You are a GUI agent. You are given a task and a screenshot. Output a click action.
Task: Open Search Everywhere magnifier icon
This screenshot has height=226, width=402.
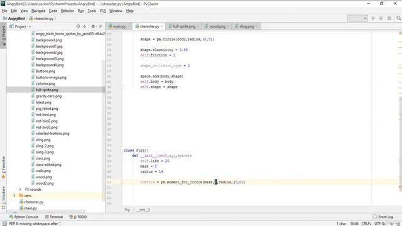(x=398, y=18)
